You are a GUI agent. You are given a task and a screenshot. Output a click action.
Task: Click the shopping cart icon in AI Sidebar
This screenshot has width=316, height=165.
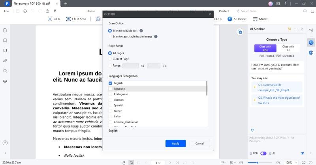[x=290, y=29]
